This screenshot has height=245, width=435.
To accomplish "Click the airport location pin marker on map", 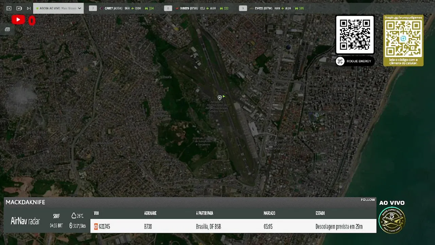I will [x=220, y=98].
